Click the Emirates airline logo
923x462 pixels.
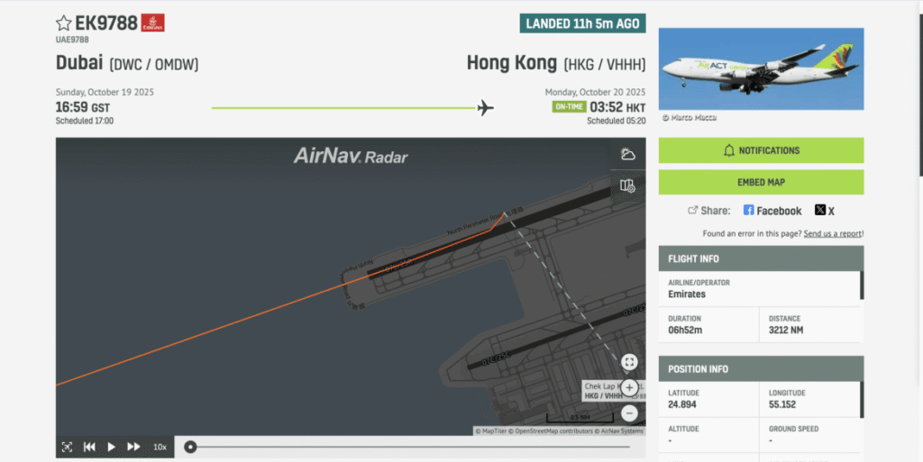coord(153,23)
